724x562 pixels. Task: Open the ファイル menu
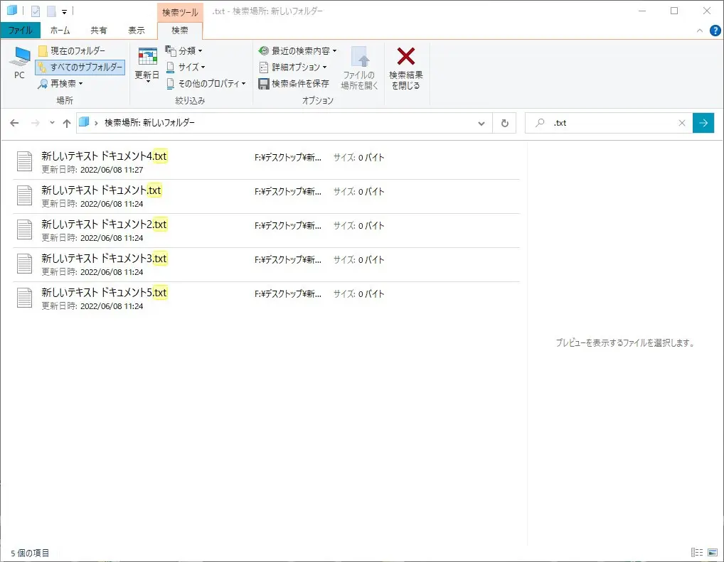[21, 30]
